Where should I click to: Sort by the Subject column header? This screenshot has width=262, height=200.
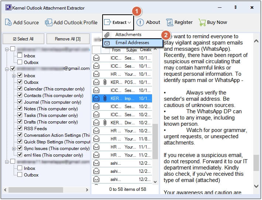click(x=131, y=50)
